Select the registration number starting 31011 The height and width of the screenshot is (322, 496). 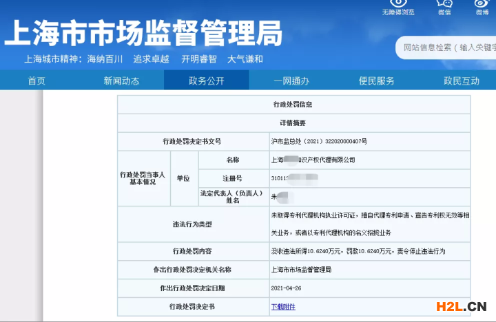(294, 178)
